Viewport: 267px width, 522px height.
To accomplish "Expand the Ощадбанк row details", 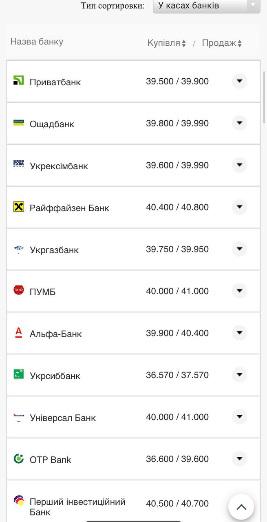I will pyautogui.click(x=239, y=123).
